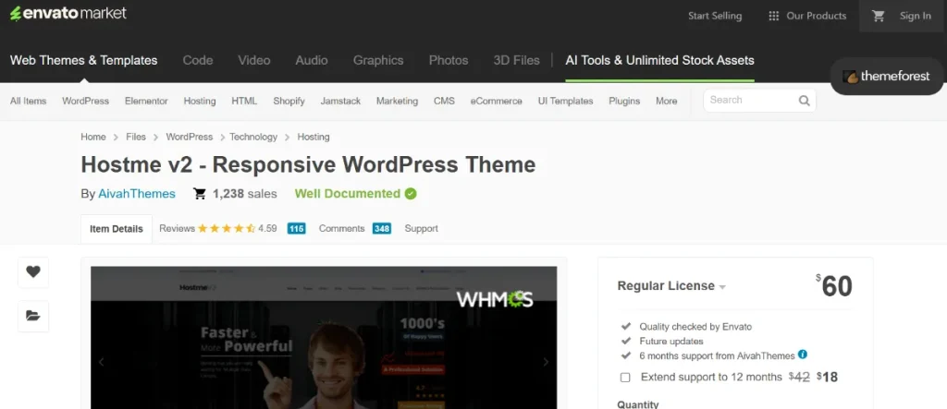Viewport: 947px width, 409px height.
Task: Switch to the Comments tab
Action: pos(342,229)
